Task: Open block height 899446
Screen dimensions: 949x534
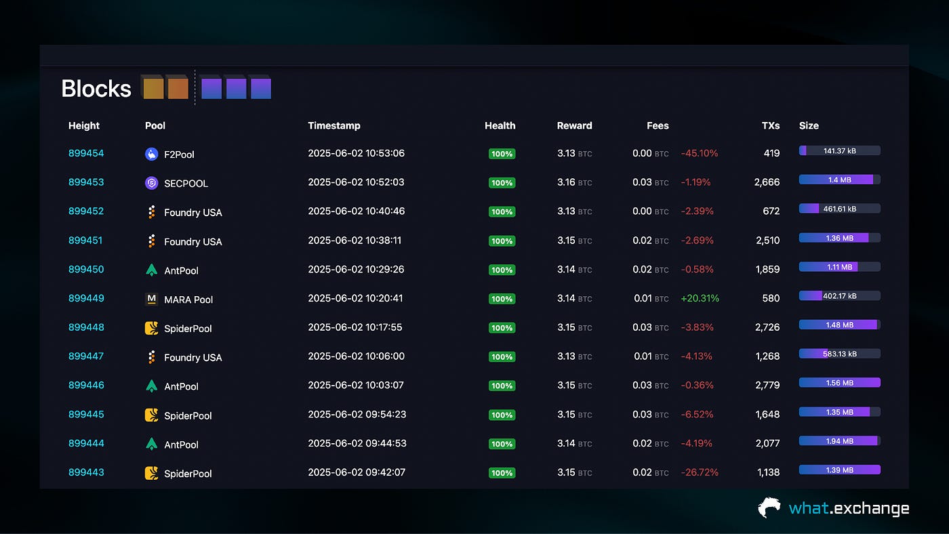Action: 86,385
